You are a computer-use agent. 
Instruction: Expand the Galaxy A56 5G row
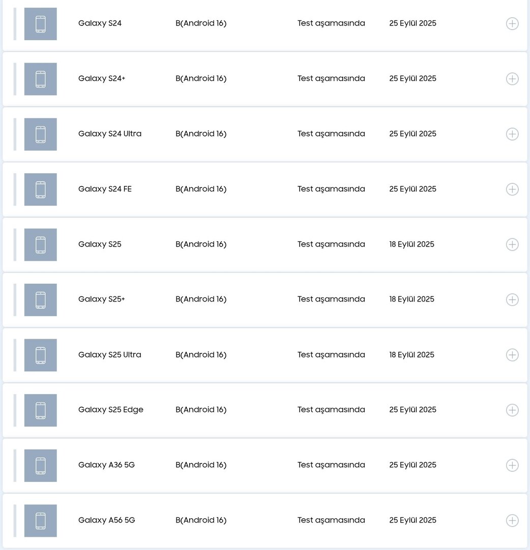[512, 520]
